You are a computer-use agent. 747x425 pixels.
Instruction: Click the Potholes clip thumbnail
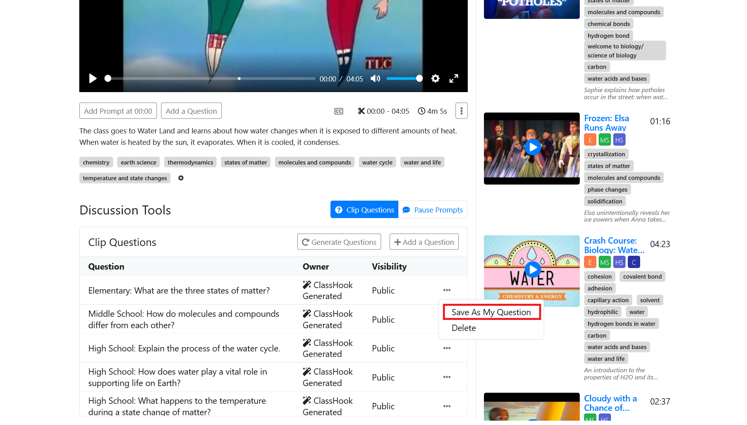pos(532,9)
